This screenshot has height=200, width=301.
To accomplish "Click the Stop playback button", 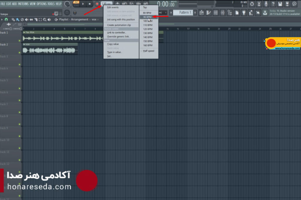I will (x=90, y=4).
